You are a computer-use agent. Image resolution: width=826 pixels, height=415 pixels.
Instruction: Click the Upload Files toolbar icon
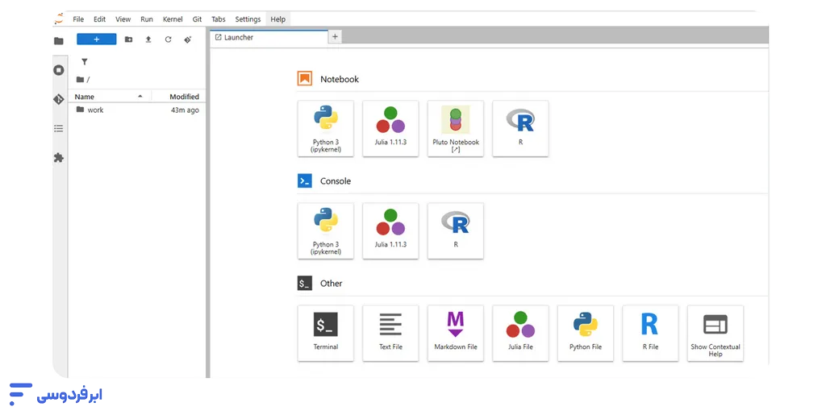click(x=148, y=39)
